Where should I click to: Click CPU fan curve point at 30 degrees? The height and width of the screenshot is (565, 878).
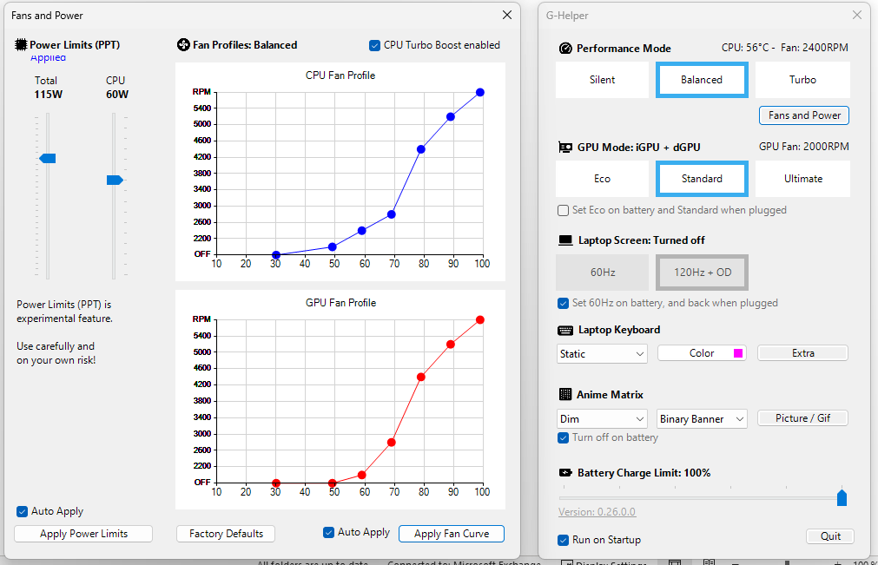(276, 255)
